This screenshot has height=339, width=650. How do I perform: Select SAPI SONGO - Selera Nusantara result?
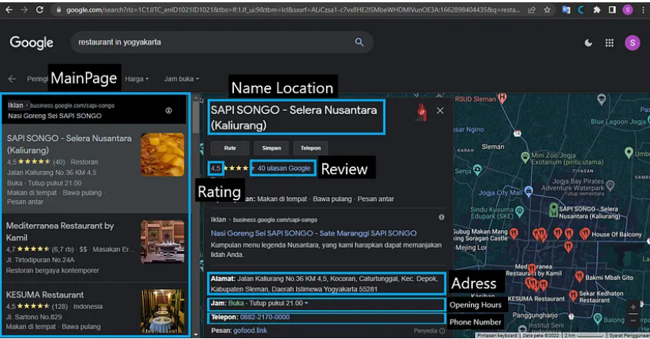95,170
